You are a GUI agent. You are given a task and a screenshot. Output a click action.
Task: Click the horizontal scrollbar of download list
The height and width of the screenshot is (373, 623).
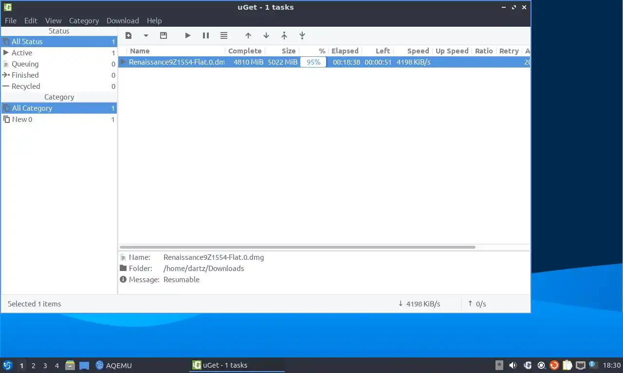click(x=297, y=247)
